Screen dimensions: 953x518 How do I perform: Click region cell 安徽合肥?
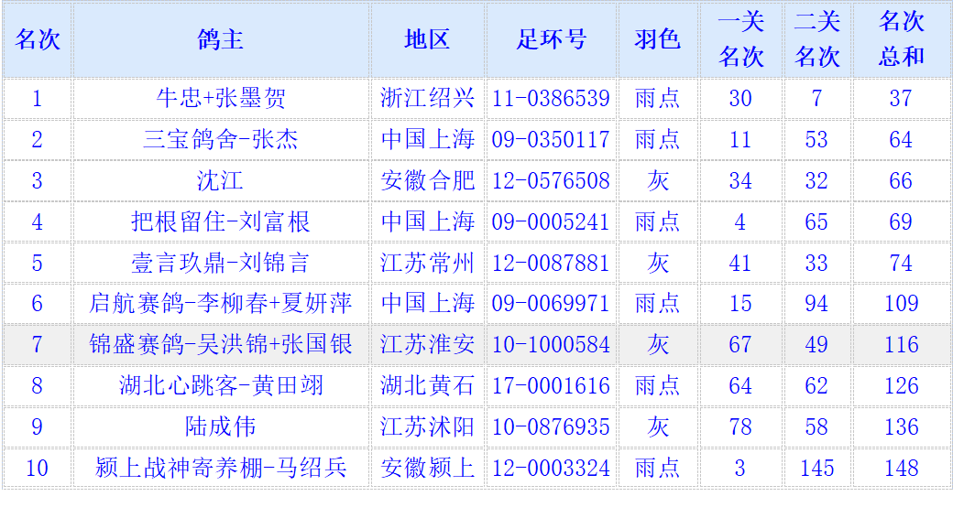tap(427, 181)
